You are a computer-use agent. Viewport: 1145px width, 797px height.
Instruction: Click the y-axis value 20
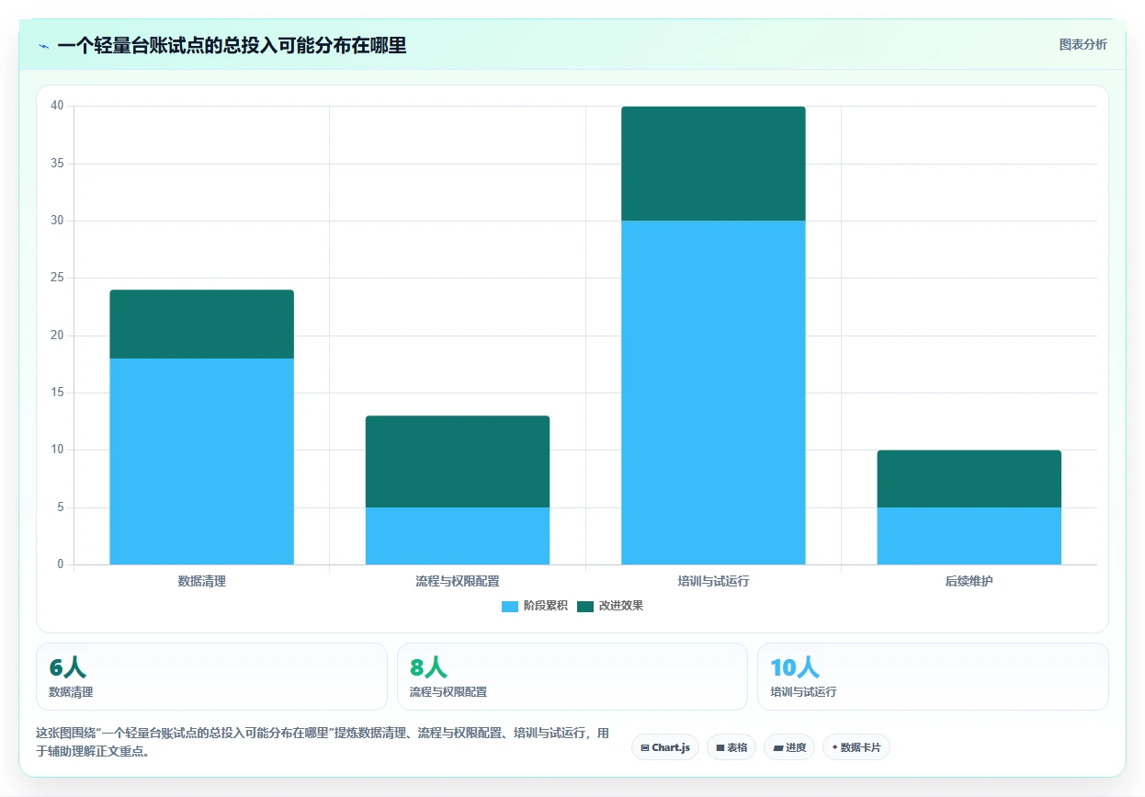[57, 336]
